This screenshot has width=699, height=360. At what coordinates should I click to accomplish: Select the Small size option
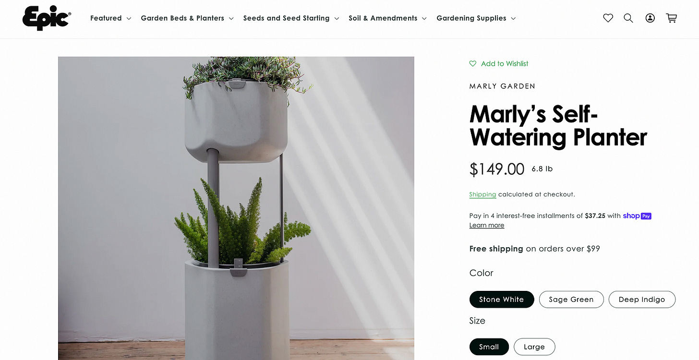pyautogui.click(x=489, y=347)
